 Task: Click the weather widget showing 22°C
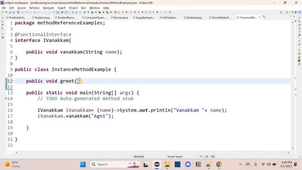click(x=12, y=164)
